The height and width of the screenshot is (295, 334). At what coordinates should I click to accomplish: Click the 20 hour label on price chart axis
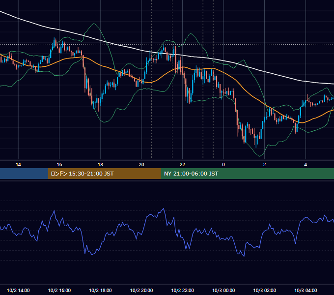(141, 165)
